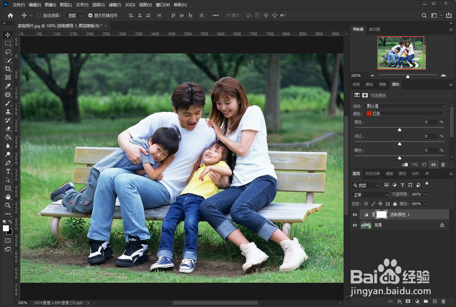Screen dimensions: 456x307
Task: Select the Pen tool
Action: (8, 163)
